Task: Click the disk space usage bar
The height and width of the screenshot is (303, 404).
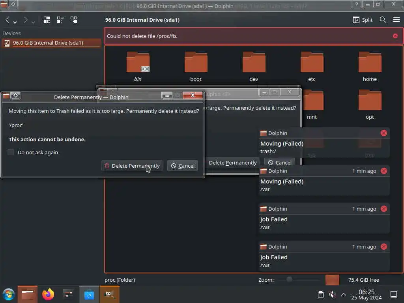Action: pos(332,280)
